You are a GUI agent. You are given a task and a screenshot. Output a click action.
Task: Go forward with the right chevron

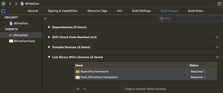[x=16, y=4]
